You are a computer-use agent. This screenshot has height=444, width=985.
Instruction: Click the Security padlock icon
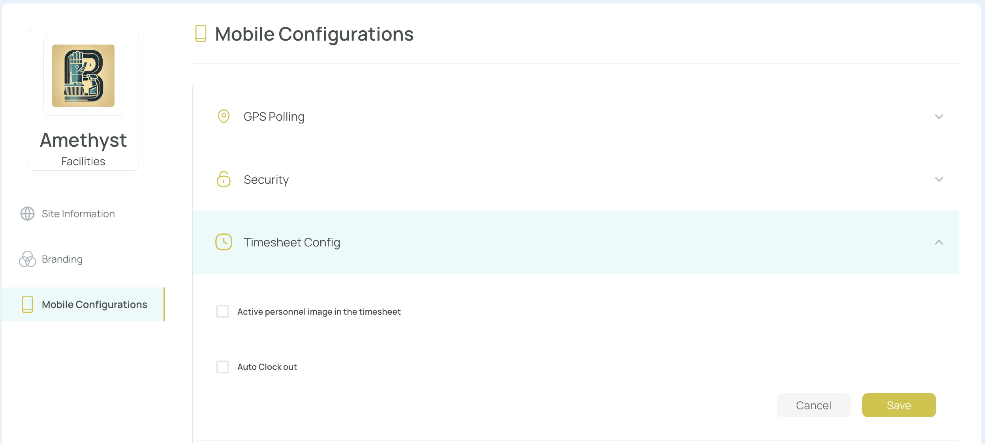click(x=224, y=179)
